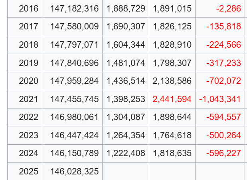Click 2021 births value 1,398,253
247x180 pixels.
pos(126,99)
